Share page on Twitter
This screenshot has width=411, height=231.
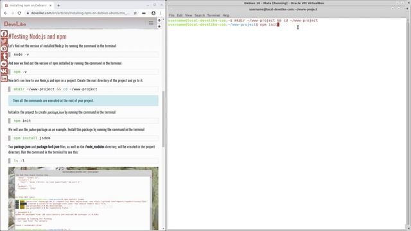(x=4, y=41)
